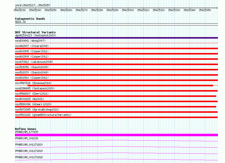Open nsv602909 (Cooper2011) variant label
225x163 pixels.
(32, 57)
